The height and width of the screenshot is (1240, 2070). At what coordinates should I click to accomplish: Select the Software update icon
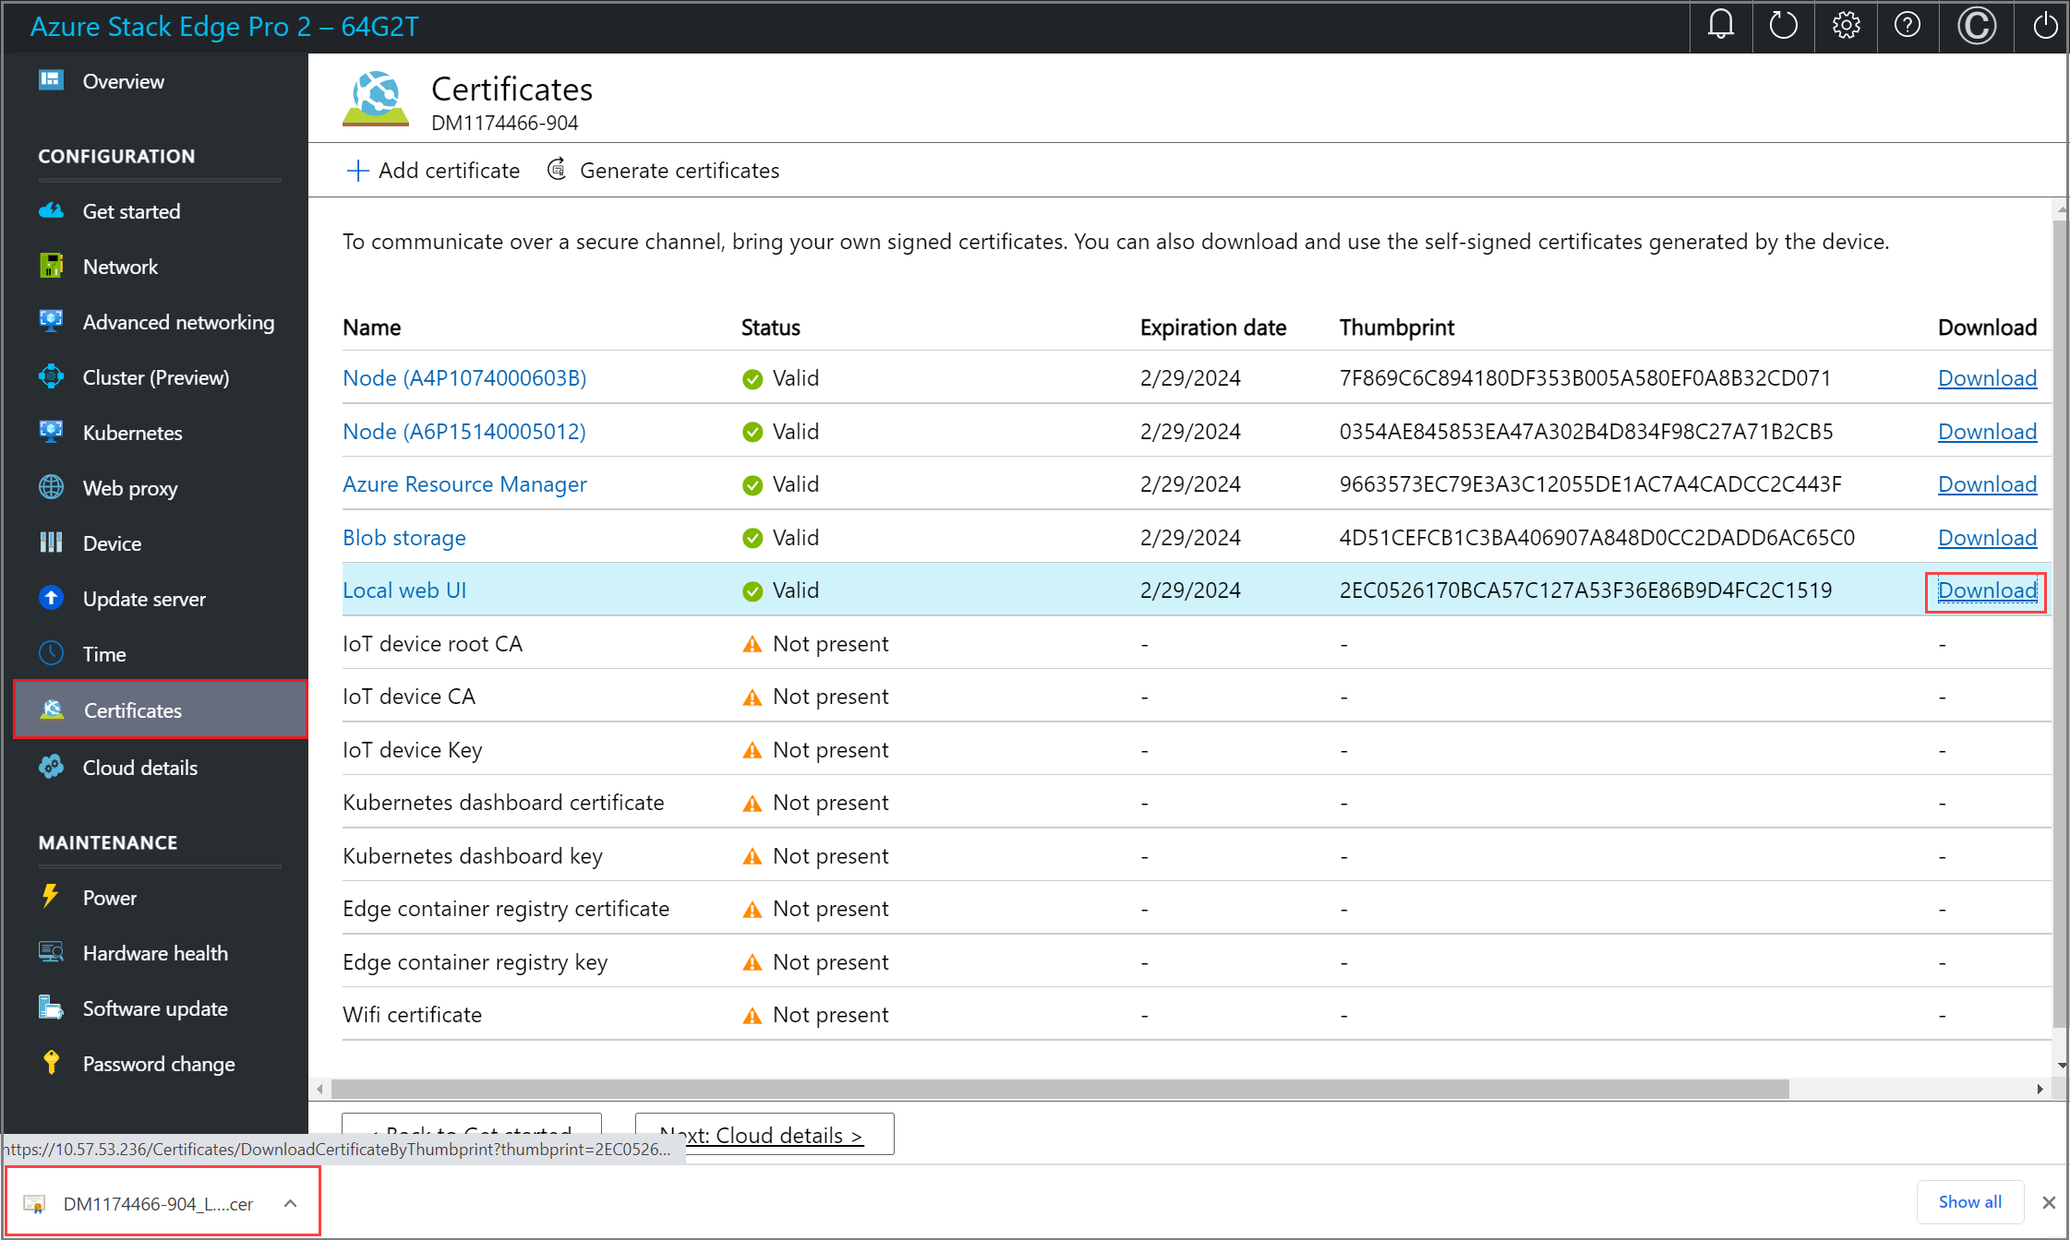pyautogui.click(x=51, y=1008)
